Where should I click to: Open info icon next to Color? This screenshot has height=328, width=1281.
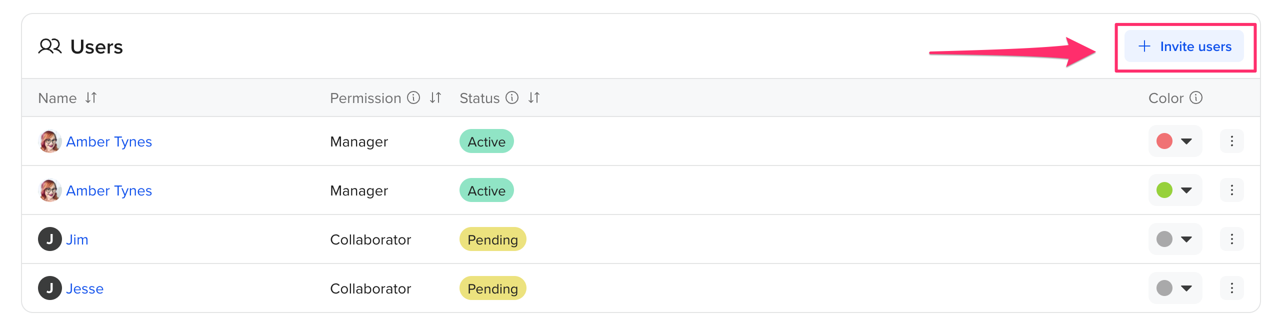(x=1196, y=97)
